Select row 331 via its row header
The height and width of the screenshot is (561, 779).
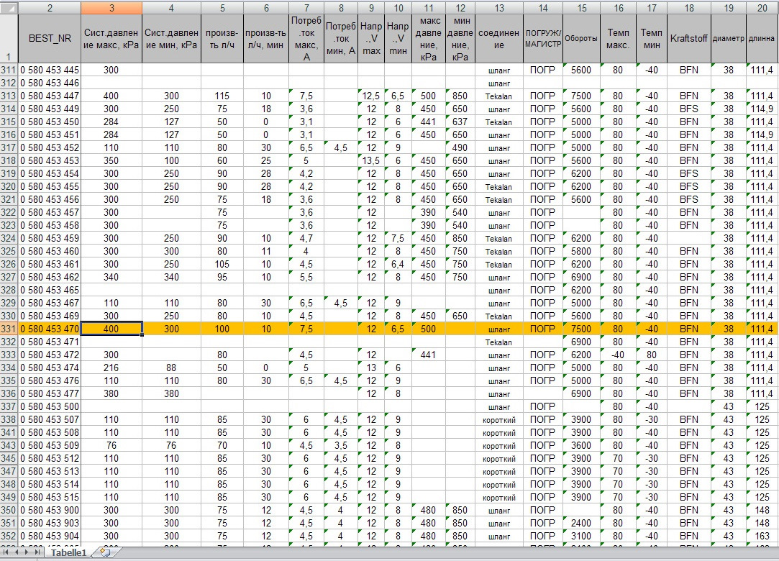coord(9,328)
